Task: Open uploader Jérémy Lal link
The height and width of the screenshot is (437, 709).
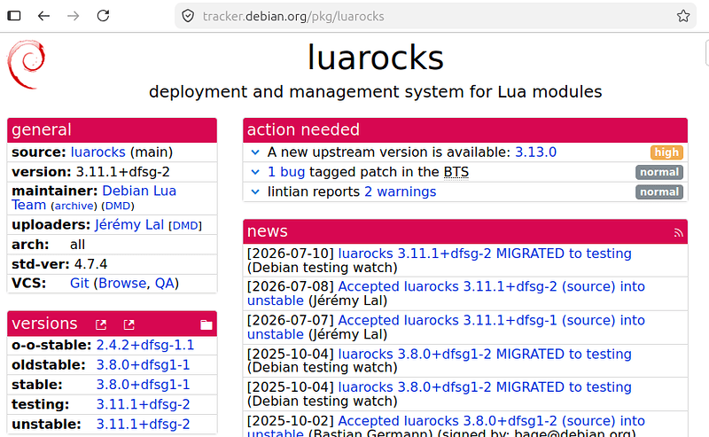Action: coord(129,225)
